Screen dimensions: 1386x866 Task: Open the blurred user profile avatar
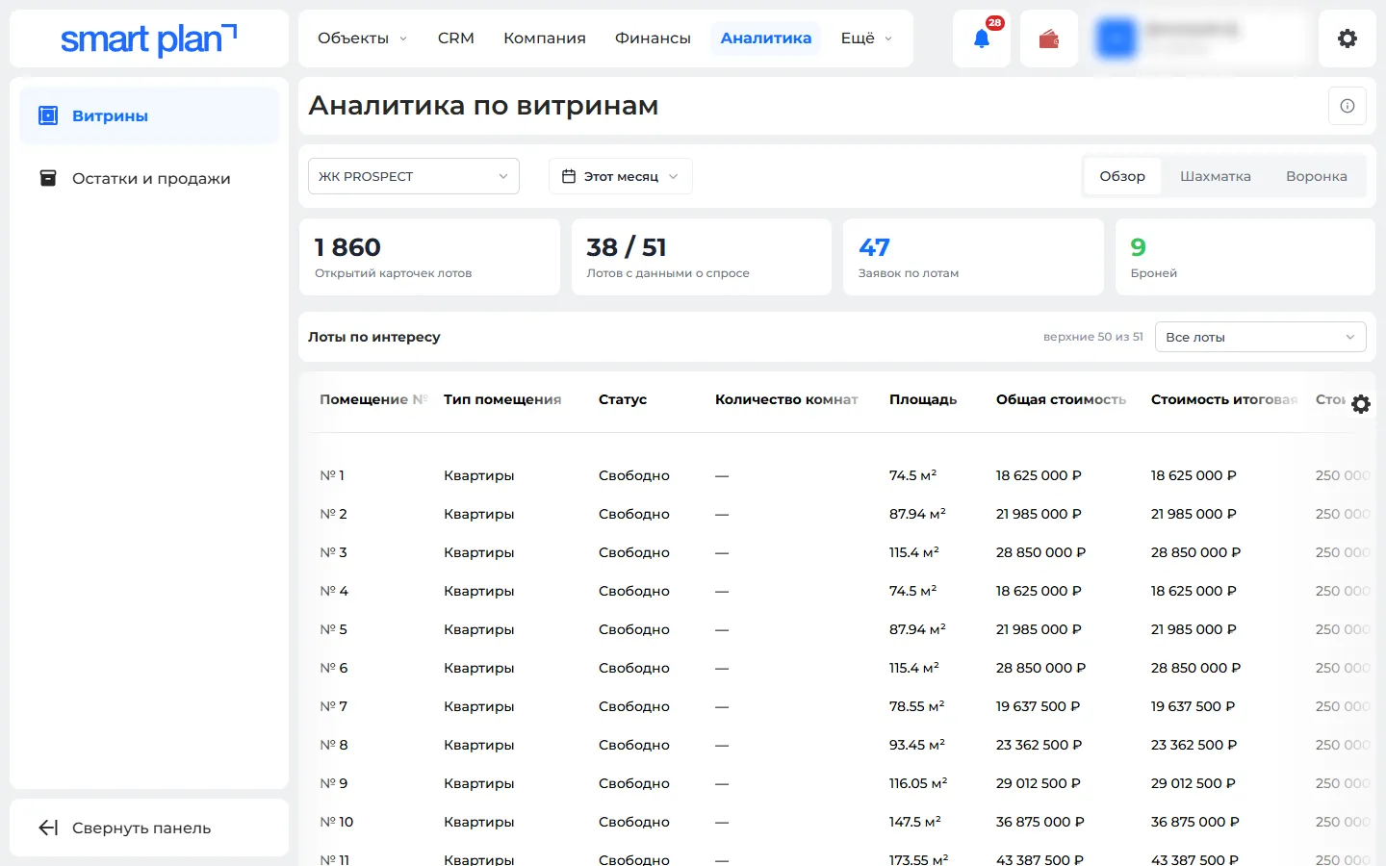1116,38
